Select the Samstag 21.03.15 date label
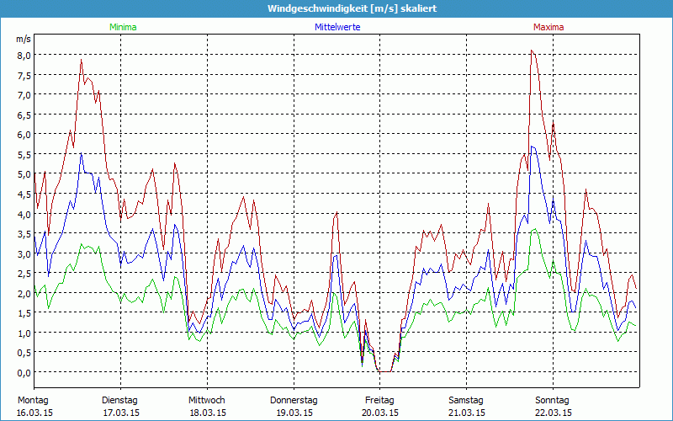Image resolution: width=673 pixels, height=421 pixels. [467, 406]
